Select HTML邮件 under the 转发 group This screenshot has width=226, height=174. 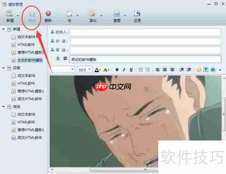pos(26,122)
